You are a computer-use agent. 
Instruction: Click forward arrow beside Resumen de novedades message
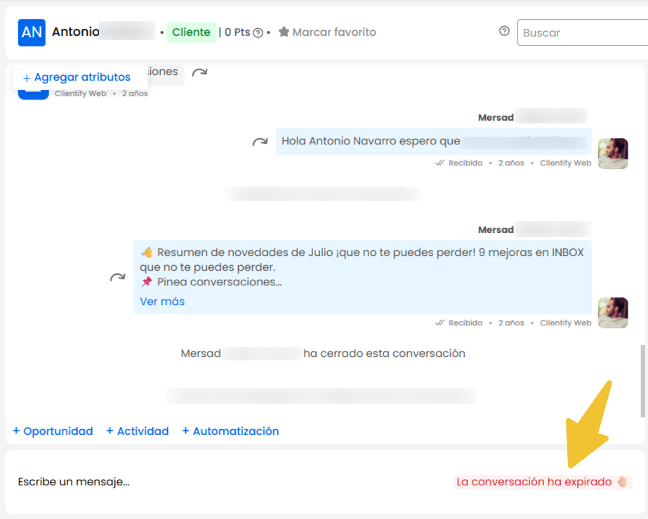[x=117, y=277]
